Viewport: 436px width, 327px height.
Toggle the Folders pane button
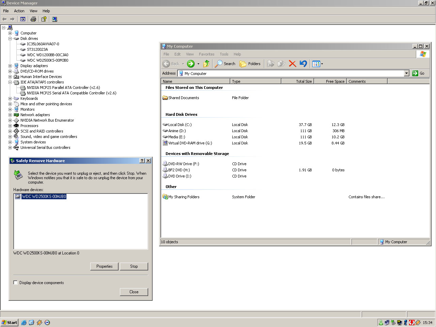point(250,64)
